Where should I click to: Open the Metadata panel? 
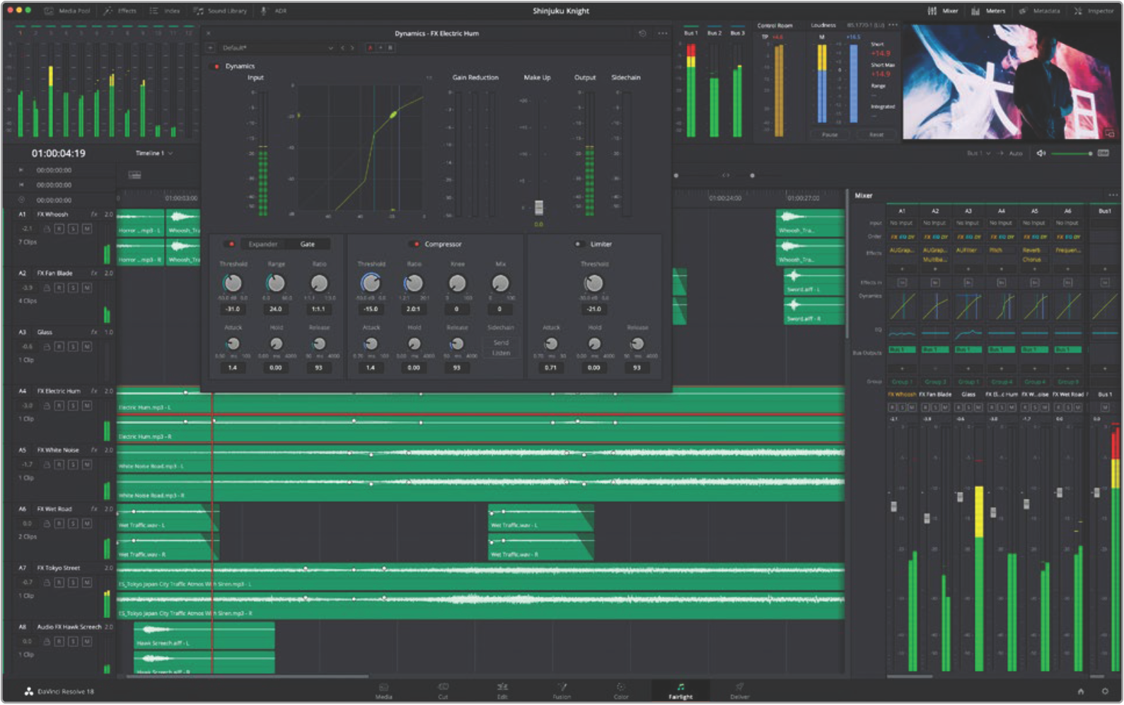(x=1040, y=11)
